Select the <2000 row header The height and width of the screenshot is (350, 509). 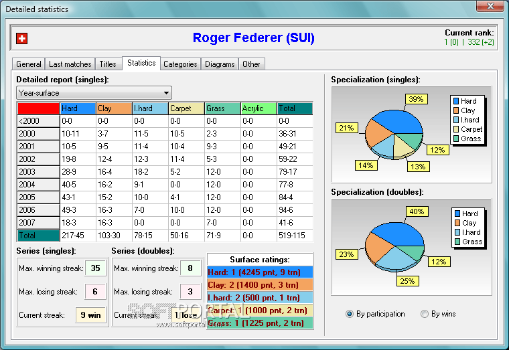pyautogui.click(x=38, y=121)
